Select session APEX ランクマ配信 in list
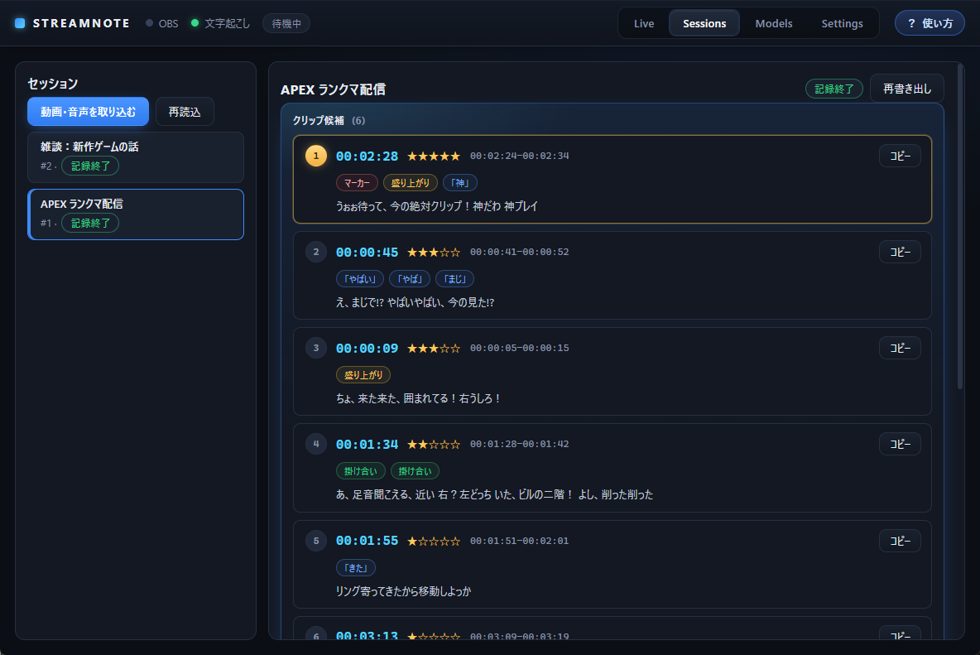Image resolution: width=980 pixels, height=655 pixels. click(136, 214)
